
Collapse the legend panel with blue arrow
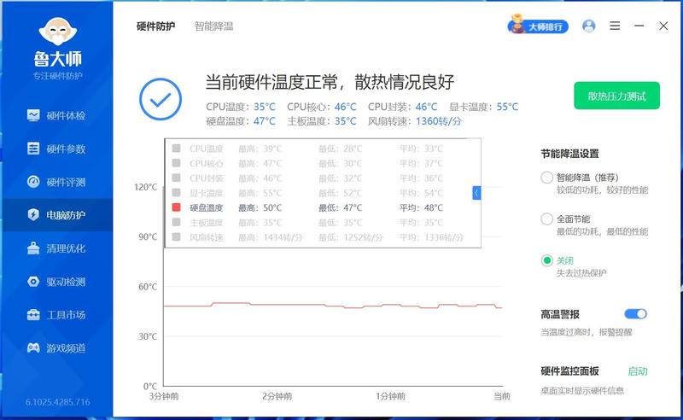476,193
